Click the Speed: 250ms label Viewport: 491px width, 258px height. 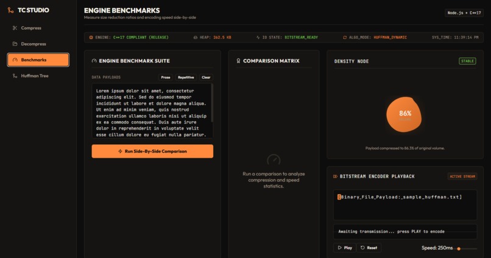coord(437,248)
